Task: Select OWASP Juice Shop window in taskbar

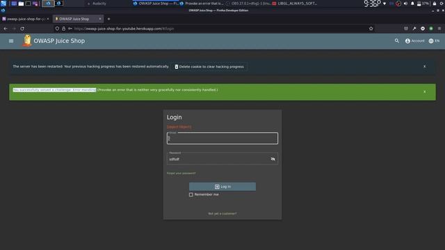Action: pos(156,3)
